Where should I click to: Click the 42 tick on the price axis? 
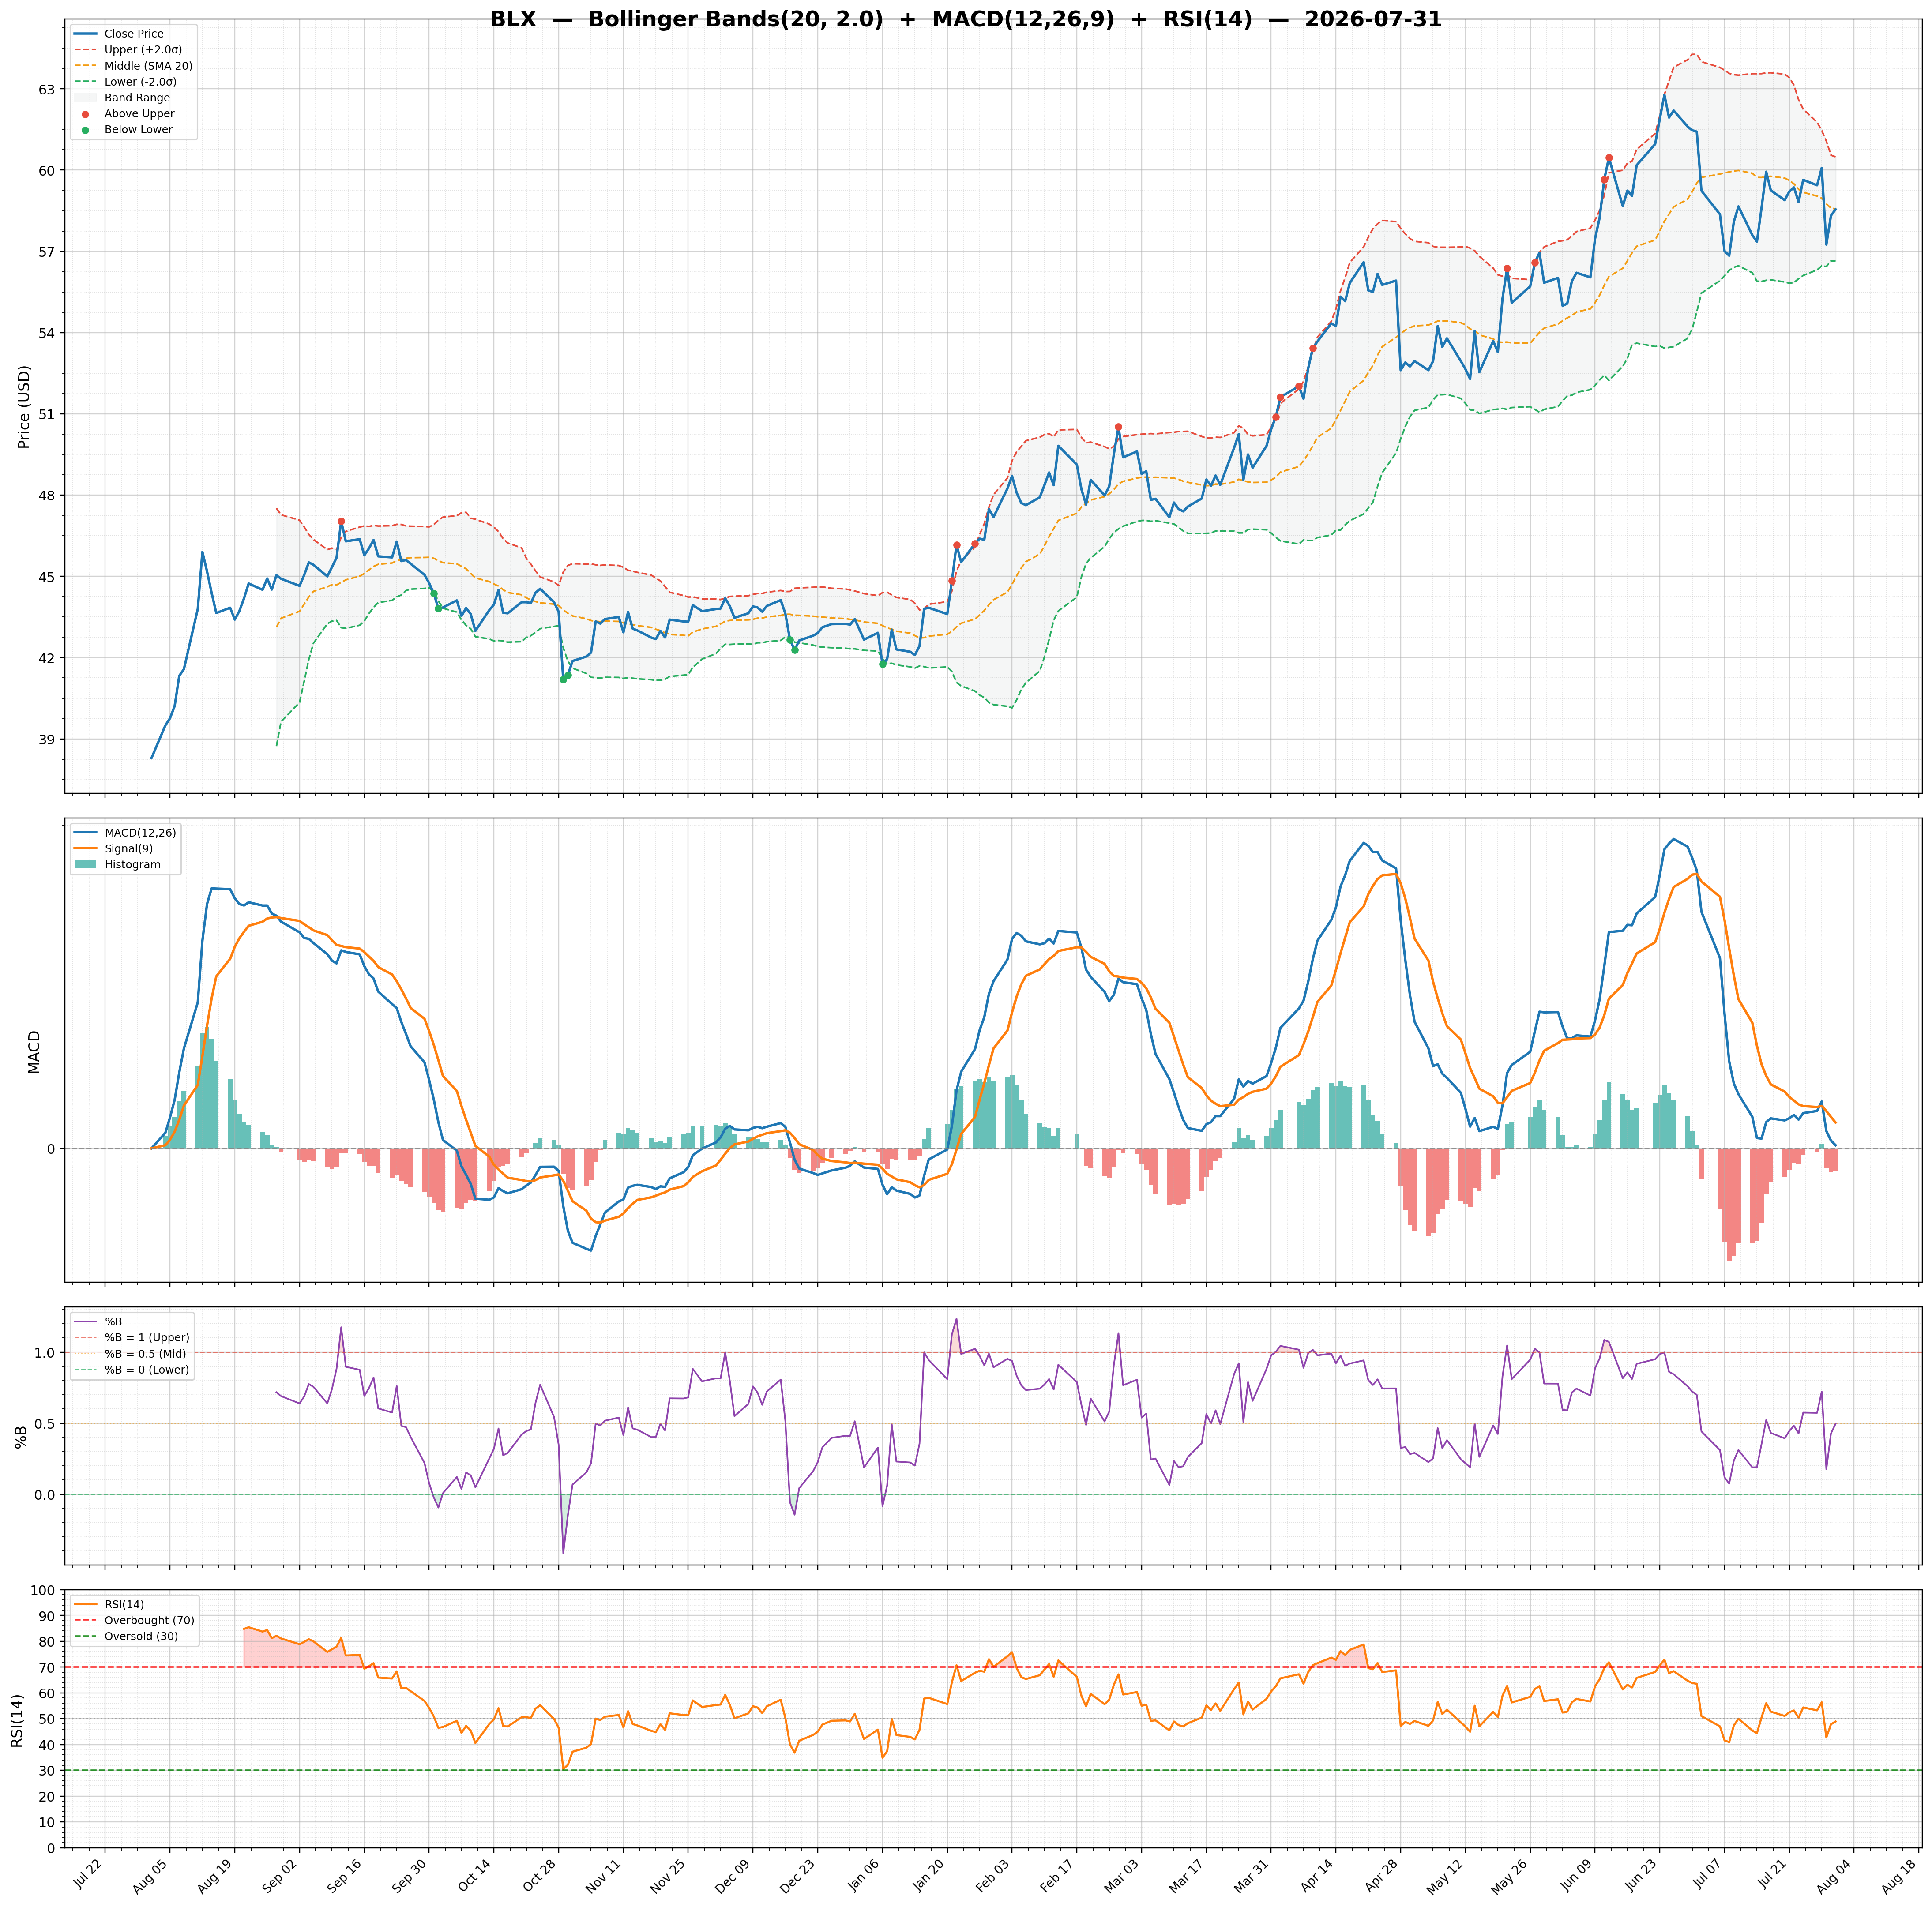47,658
